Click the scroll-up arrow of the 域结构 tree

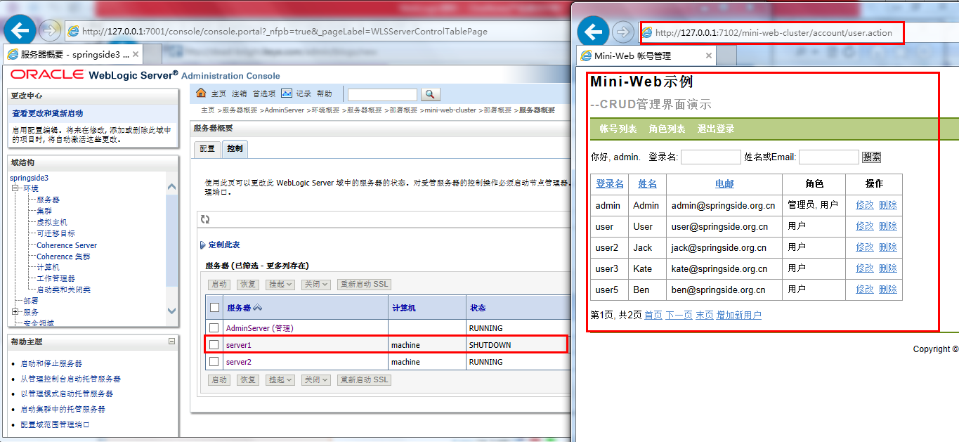(172, 187)
